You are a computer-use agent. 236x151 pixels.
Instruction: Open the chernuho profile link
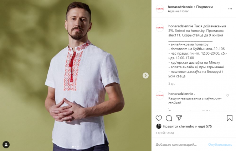pyautogui.click(x=187, y=126)
